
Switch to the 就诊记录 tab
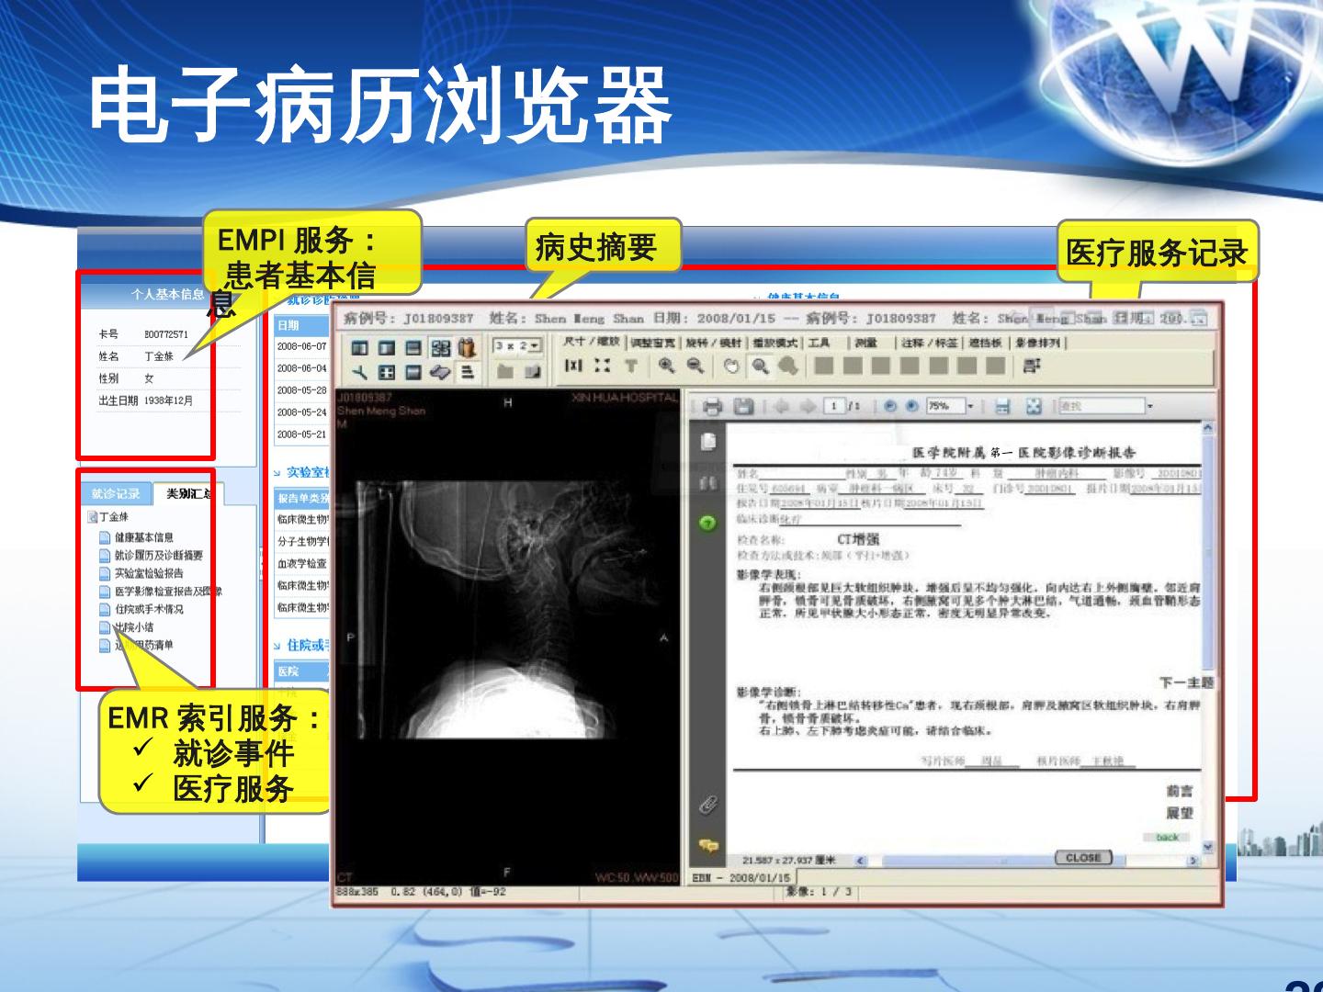point(116,494)
